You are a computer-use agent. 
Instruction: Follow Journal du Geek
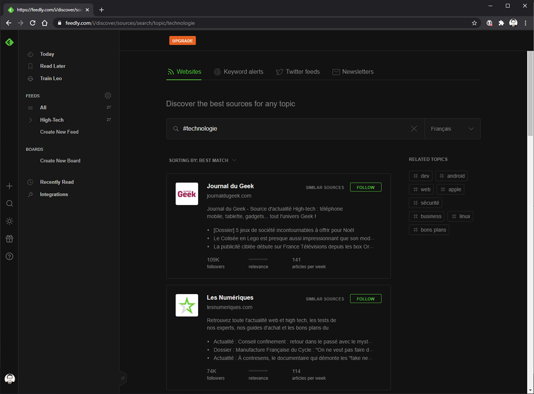pos(366,187)
